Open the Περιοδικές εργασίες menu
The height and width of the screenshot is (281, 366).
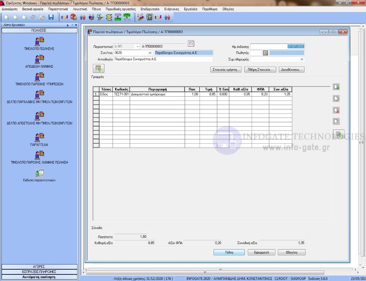click(x=121, y=9)
